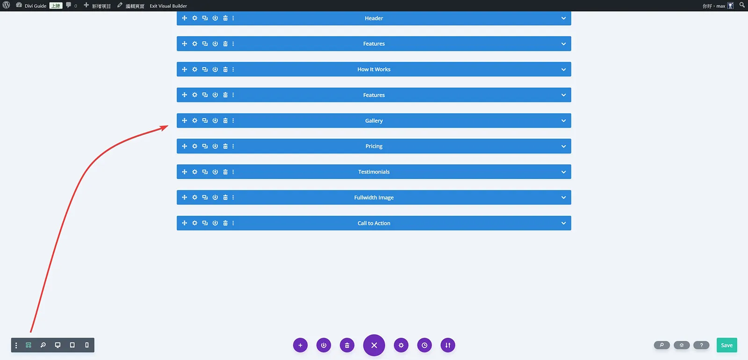748x360 pixels.
Task: Expand the second Features section
Action: (x=563, y=95)
